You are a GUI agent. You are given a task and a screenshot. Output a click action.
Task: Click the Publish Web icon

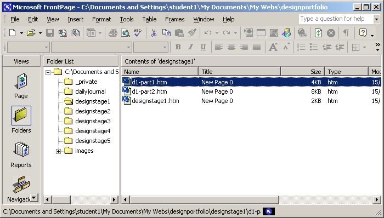76,33
